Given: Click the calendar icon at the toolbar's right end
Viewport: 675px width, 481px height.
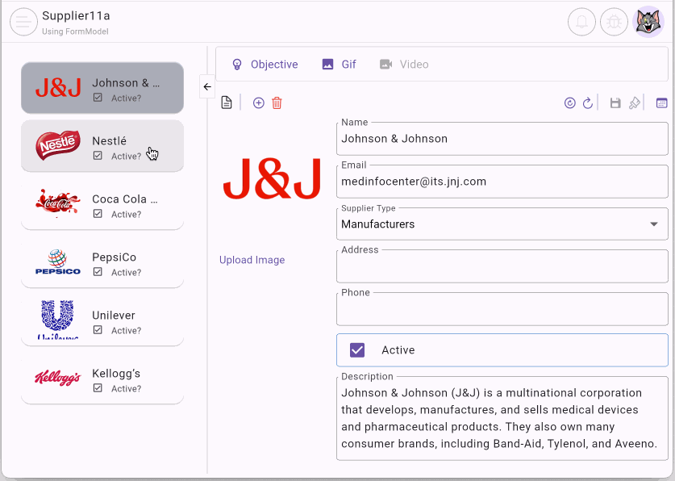Looking at the screenshot, I should 662,103.
